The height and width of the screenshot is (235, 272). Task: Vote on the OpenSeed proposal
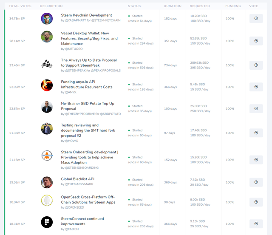click(256, 202)
